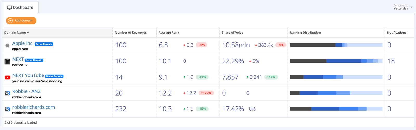Open the NEXT YouTube domain link

(28, 75)
